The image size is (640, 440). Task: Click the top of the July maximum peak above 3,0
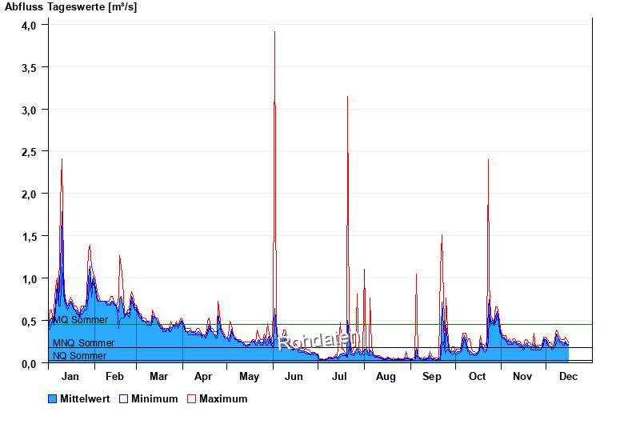347,97
